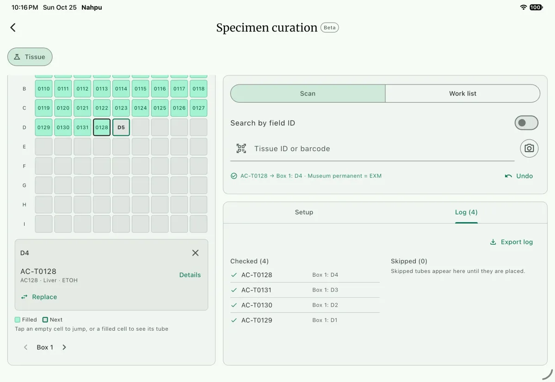Click the Beta badge next to title
The width and height of the screenshot is (555, 382).
point(330,28)
